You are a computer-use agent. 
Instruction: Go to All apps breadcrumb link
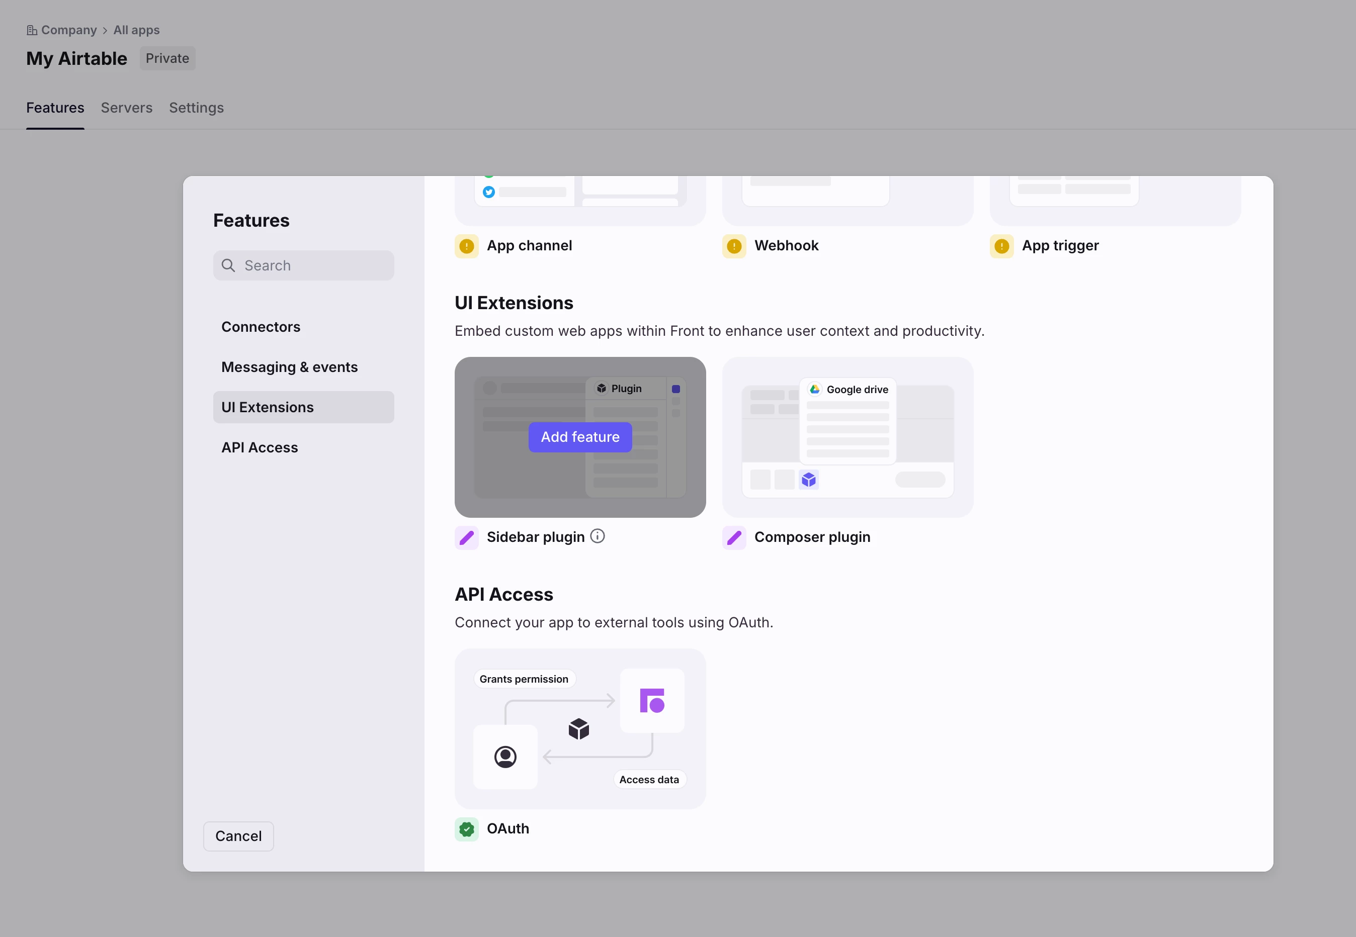coord(136,30)
